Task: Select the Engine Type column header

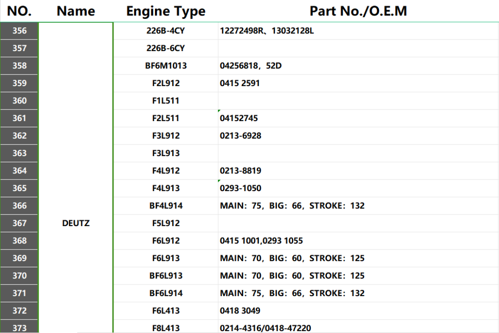Action: tap(166, 12)
